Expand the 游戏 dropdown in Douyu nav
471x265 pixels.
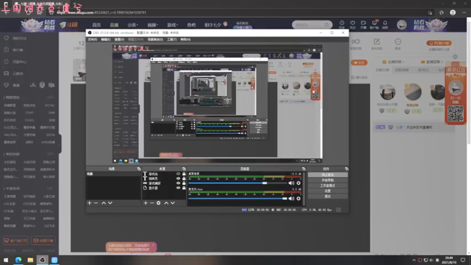coord(172,25)
